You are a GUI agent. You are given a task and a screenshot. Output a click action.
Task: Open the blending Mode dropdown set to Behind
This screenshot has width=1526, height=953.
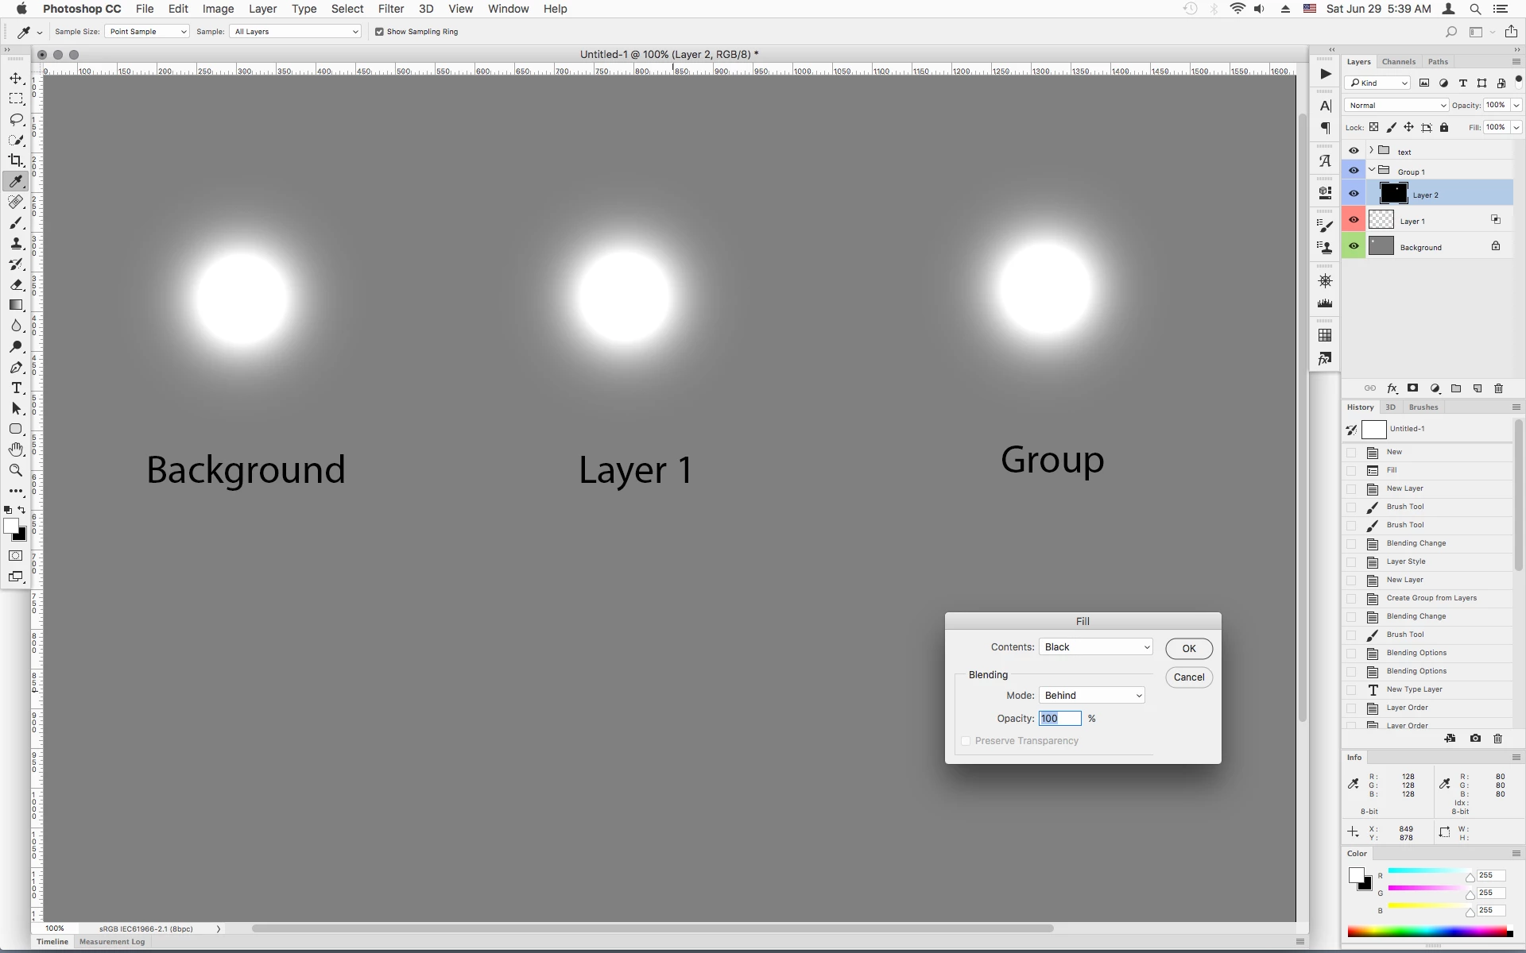tap(1091, 696)
